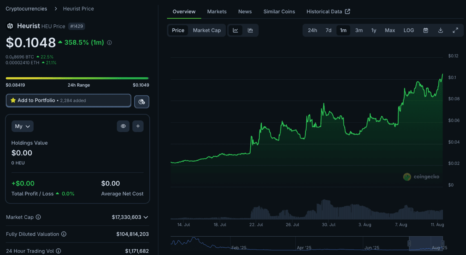Download the chart data icon
The width and height of the screenshot is (466, 255).
[x=441, y=30]
